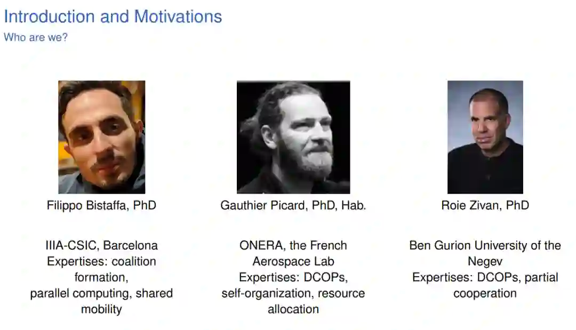Click Filippo Bistaffa's portrait photo
This screenshot has width=576, height=330.
(x=101, y=137)
